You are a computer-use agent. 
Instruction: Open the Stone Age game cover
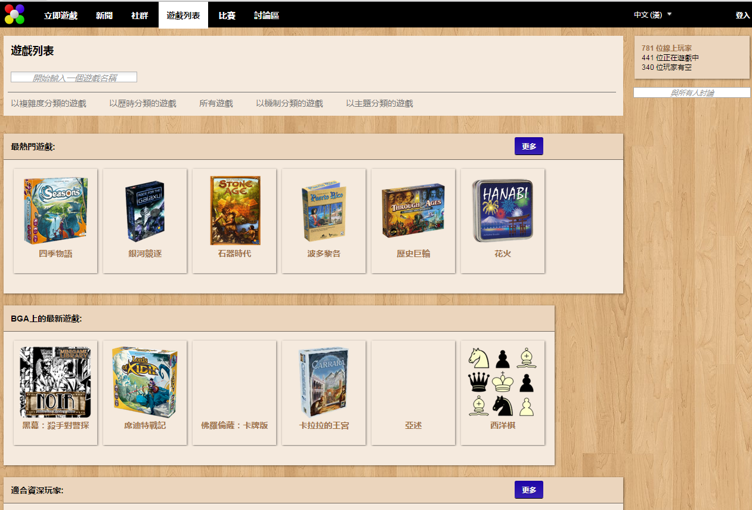click(234, 211)
